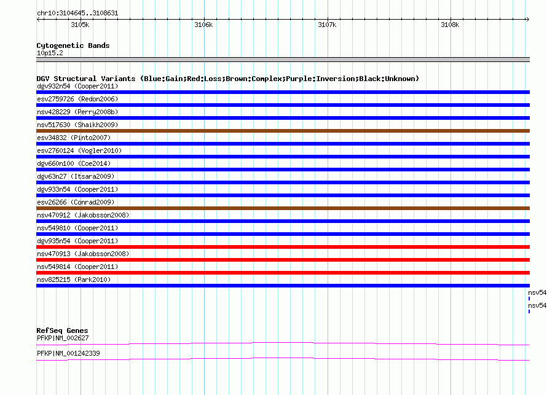Open the nsv825215 (Park2010) variant label

coord(74,280)
